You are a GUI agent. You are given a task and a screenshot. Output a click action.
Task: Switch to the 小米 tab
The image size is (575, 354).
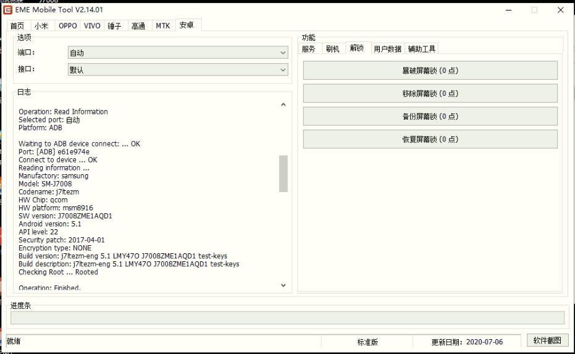click(x=41, y=26)
